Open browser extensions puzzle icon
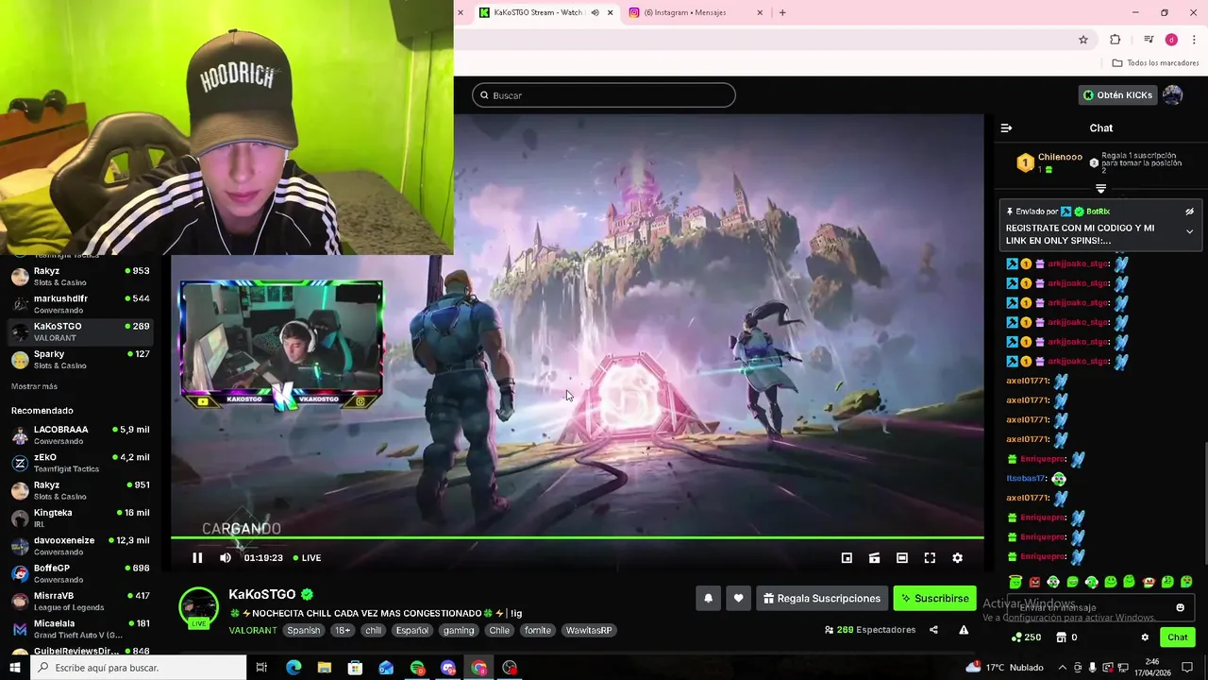This screenshot has width=1208, height=680. (1115, 40)
